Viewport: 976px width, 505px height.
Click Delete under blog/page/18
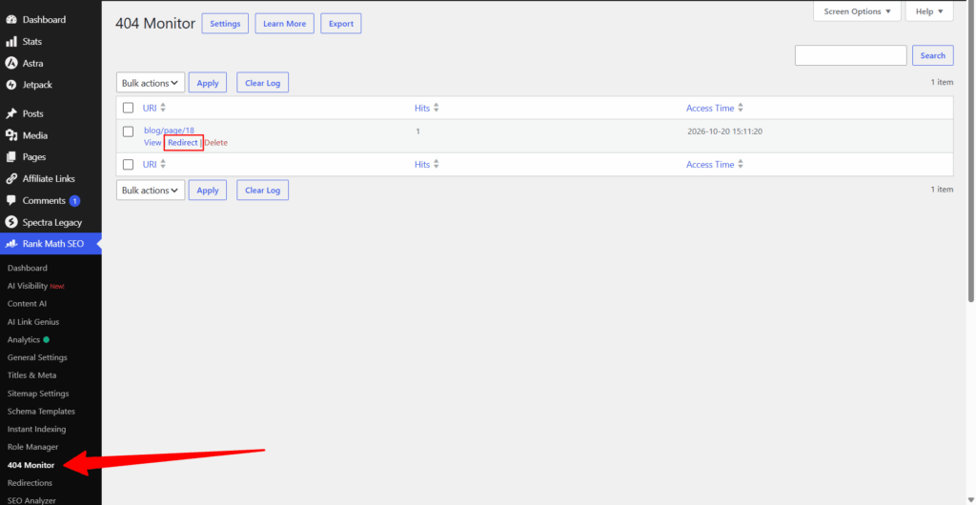pos(216,142)
